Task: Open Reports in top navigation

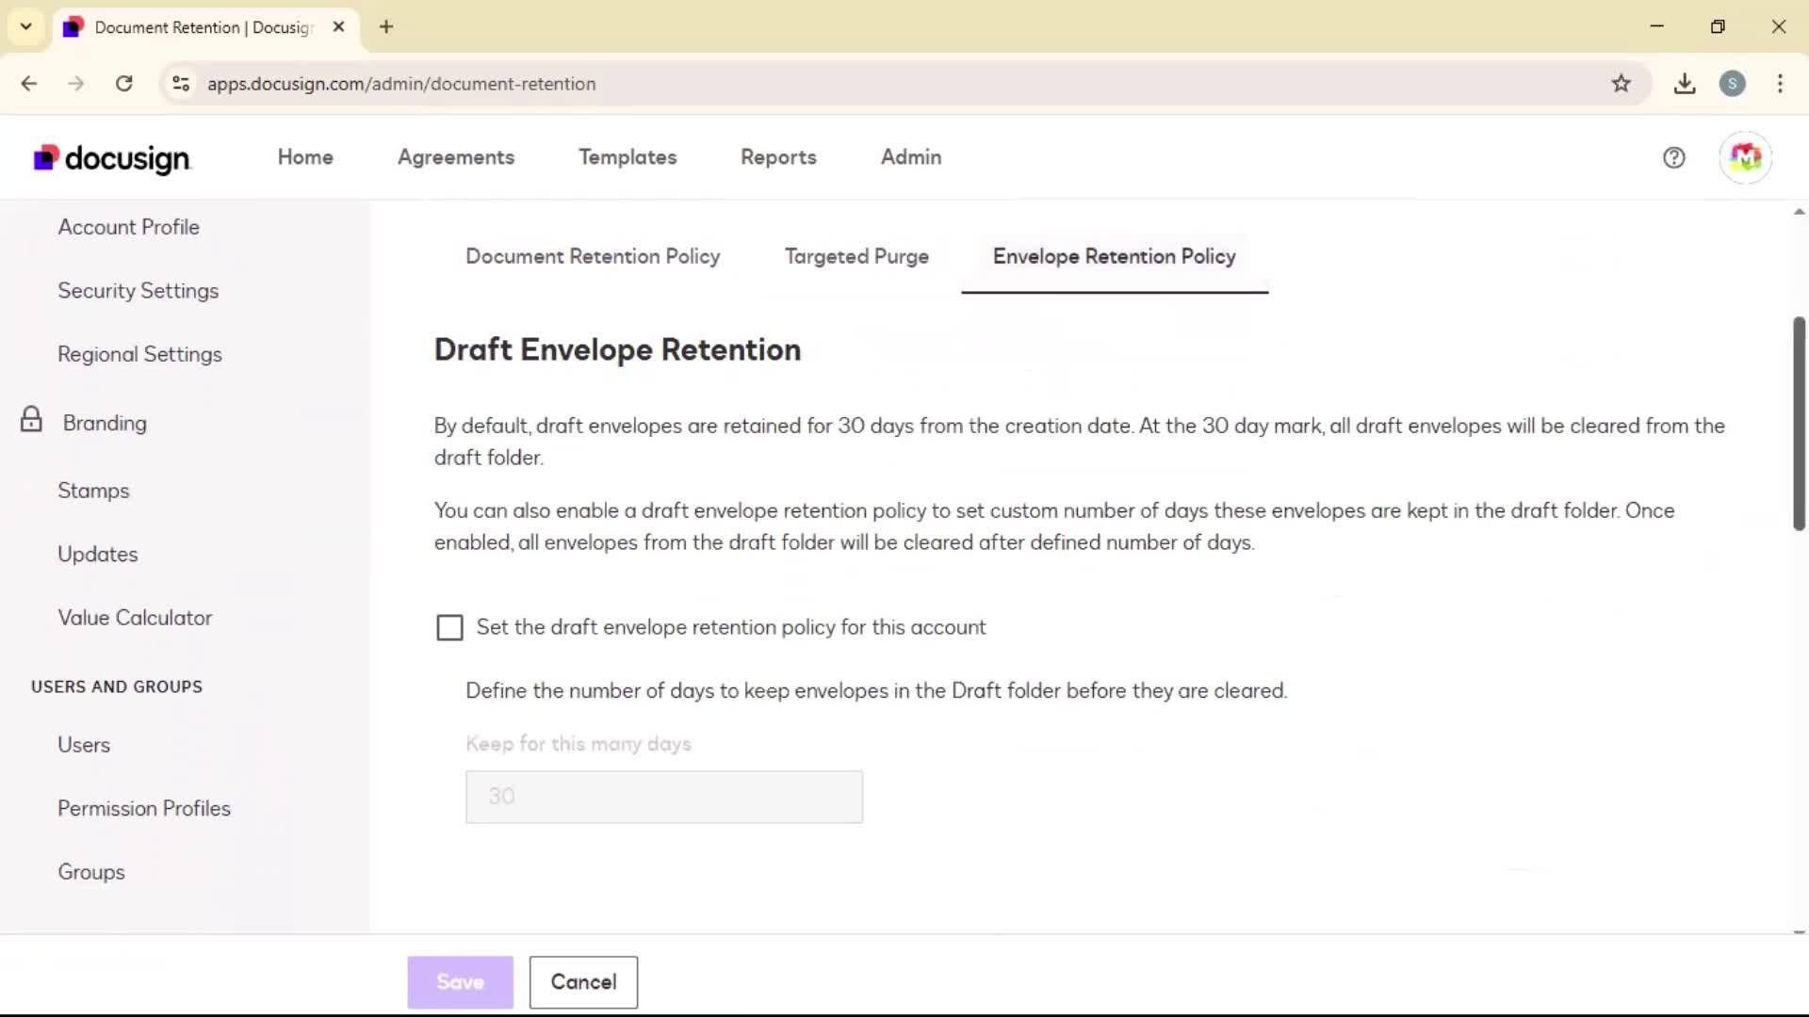Action: point(778,157)
